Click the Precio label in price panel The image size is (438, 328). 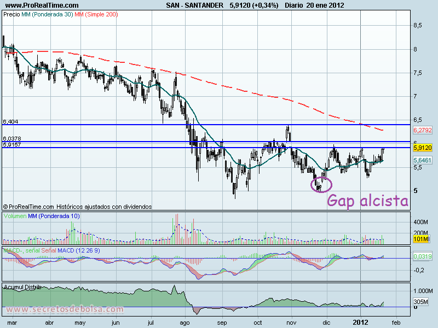[11, 14]
